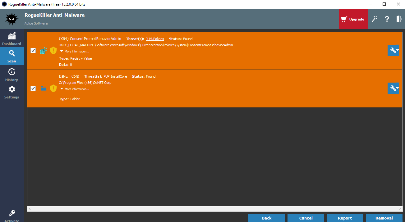The width and height of the screenshot is (405, 222).
Task: Click the folder icon for DsNET Corp
Action: 44,88
